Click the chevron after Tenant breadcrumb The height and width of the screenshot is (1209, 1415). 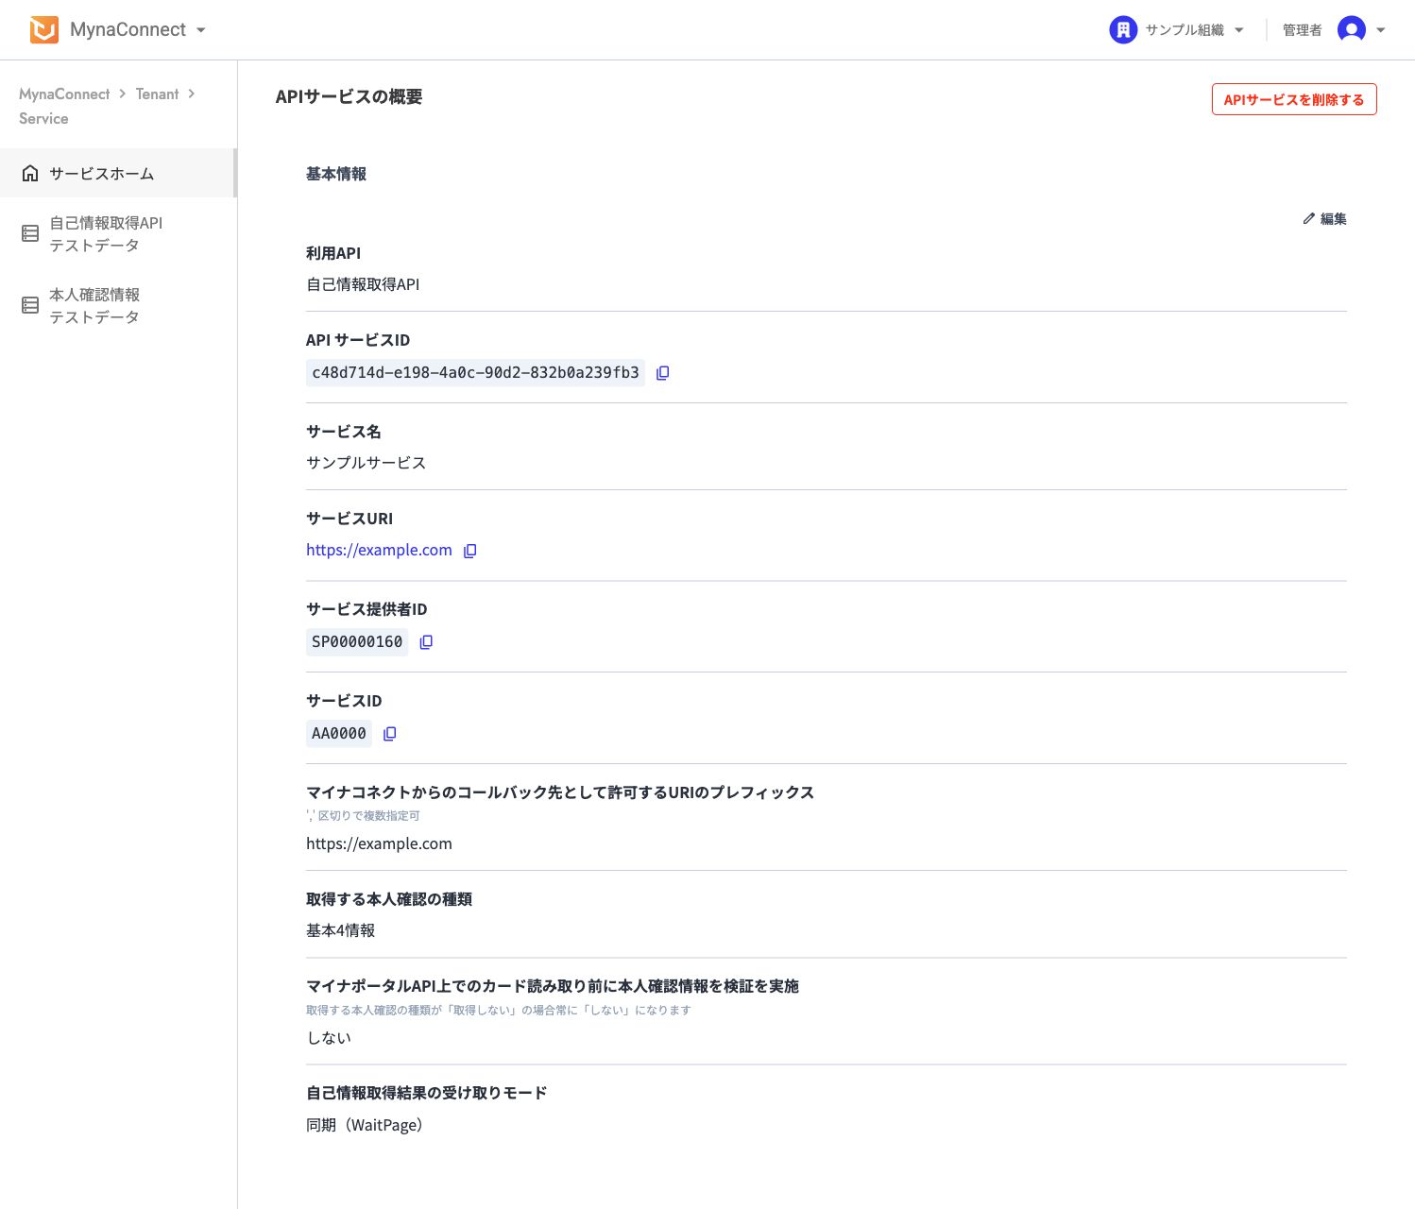point(191,94)
